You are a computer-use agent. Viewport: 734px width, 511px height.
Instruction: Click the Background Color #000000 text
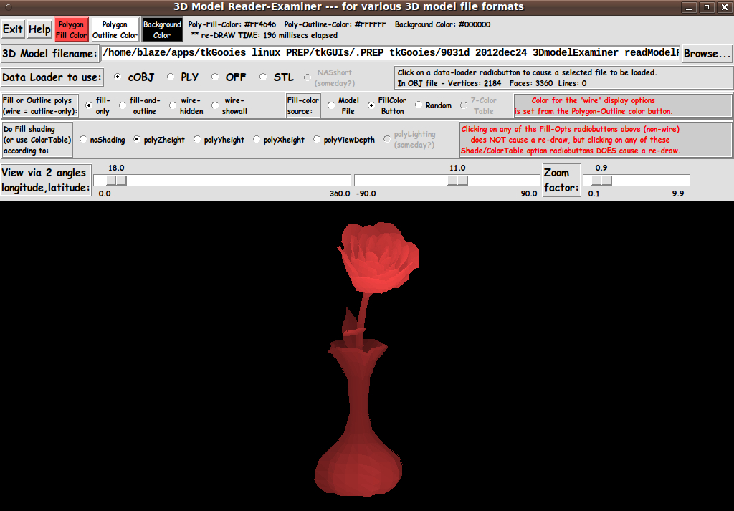(x=442, y=24)
